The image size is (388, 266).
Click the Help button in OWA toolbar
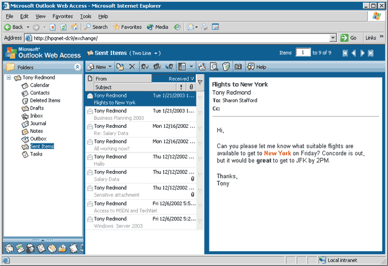point(256,67)
